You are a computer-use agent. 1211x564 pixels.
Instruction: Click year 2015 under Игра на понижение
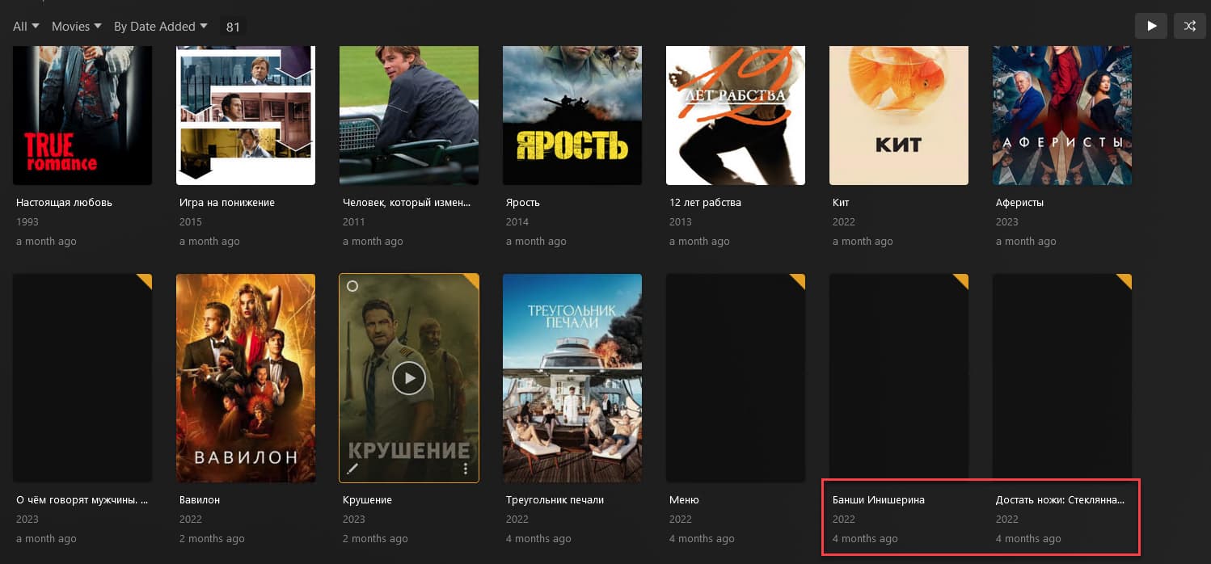[x=191, y=222]
